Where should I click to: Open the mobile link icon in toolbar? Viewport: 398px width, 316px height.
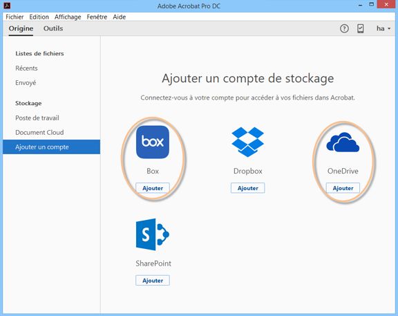[x=361, y=28]
